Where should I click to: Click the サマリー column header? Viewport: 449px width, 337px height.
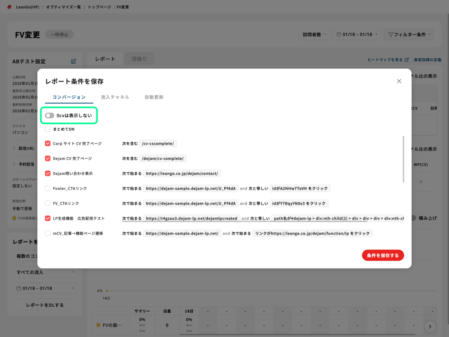142,311
